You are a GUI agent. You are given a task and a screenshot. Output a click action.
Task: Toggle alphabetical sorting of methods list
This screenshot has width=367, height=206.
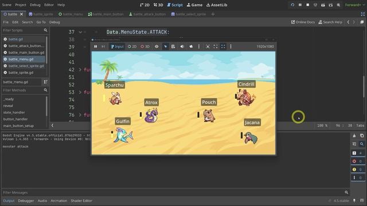click(45, 82)
